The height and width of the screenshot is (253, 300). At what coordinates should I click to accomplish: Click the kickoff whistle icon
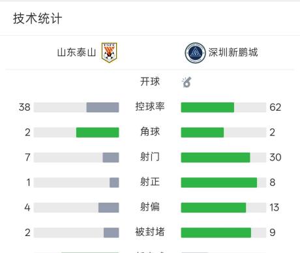(187, 82)
